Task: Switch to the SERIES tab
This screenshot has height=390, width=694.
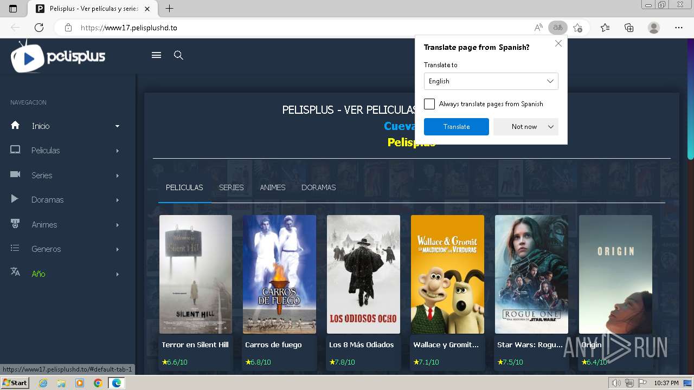Action: tap(232, 187)
